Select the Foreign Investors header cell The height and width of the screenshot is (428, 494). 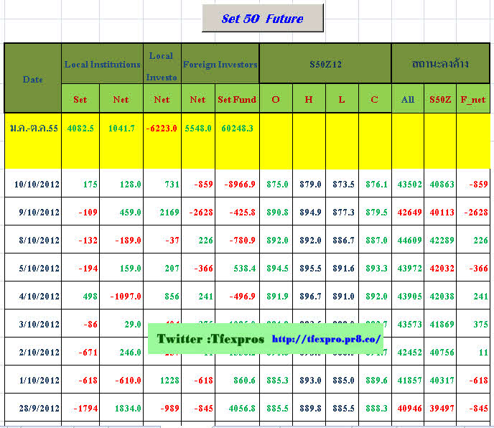point(220,65)
